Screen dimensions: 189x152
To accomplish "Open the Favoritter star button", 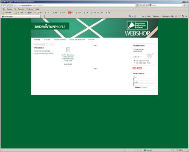I will coord(7,13).
